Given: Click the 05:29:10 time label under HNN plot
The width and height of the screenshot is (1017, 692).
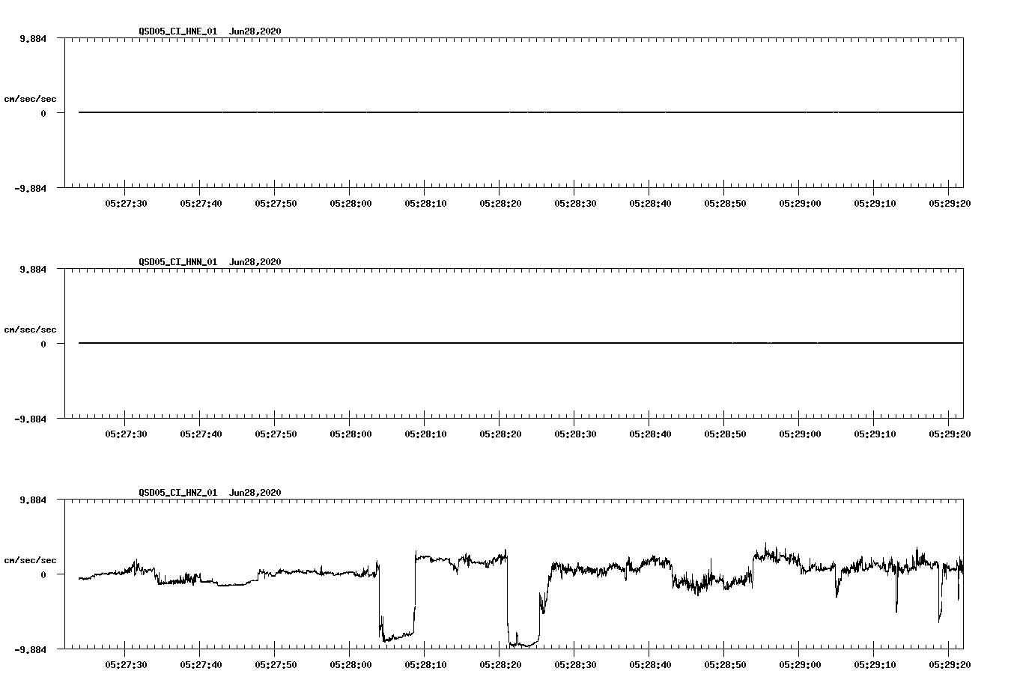Looking at the screenshot, I should tap(875, 434).
